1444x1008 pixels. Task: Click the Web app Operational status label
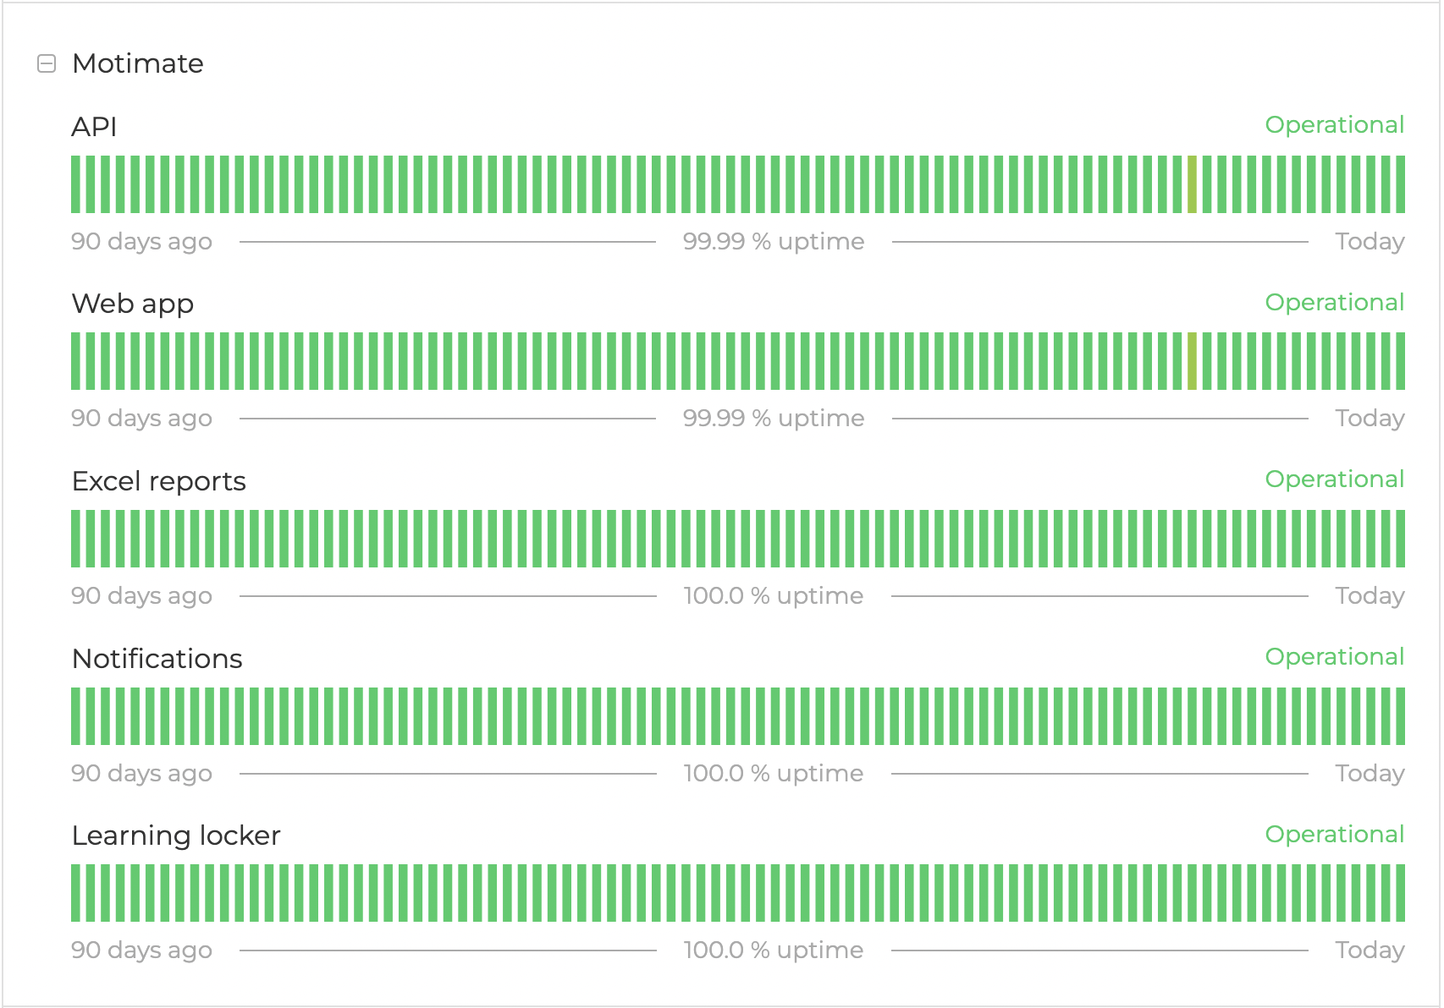1335,302
